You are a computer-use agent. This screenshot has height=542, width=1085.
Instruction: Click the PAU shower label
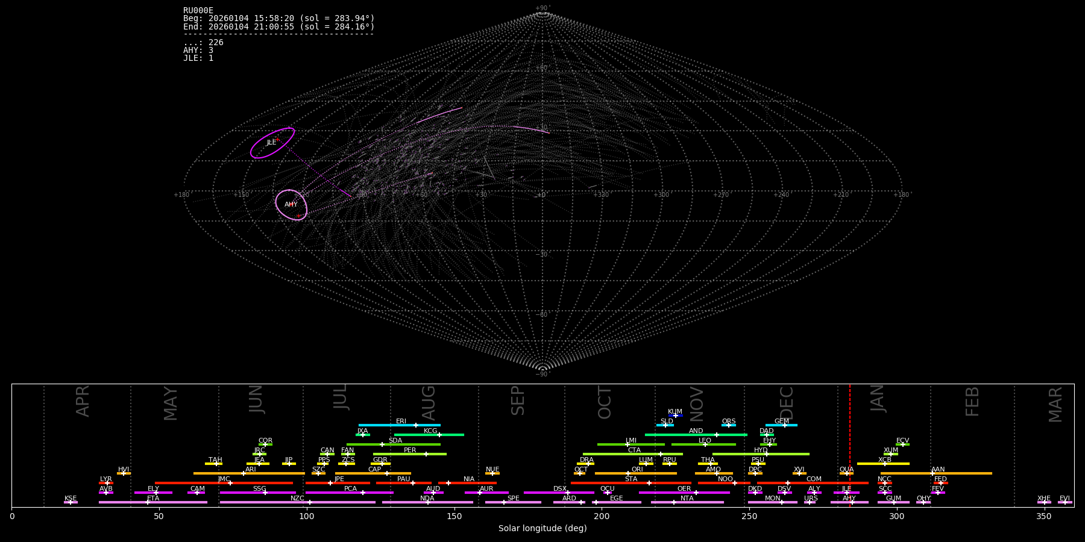[404, 479]
